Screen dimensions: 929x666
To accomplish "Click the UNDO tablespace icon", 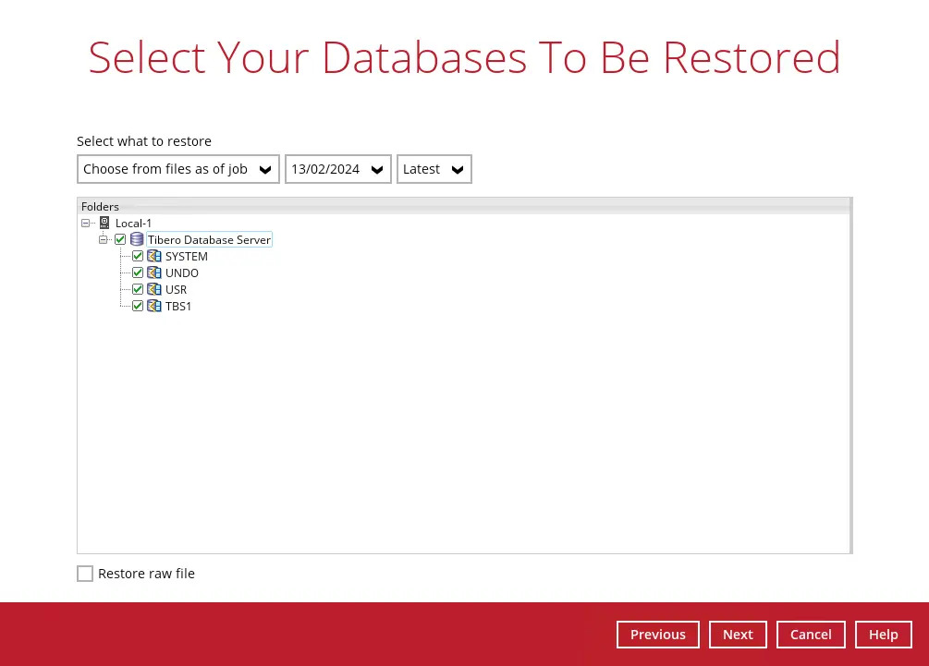I will (x=154, y=272).
